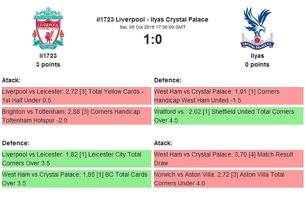Click the il1723 username under Liverpool
This screenshot has width=305, height=201.
tap(48, 56)
